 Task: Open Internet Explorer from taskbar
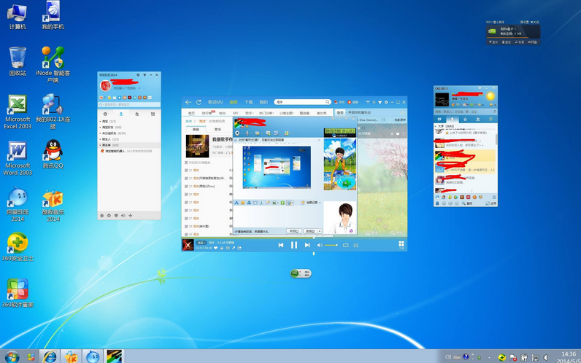(x=50, y=356)
